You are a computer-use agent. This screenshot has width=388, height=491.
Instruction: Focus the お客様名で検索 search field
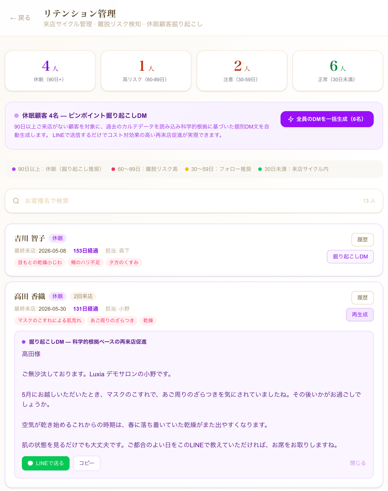[x=194, y=201]
